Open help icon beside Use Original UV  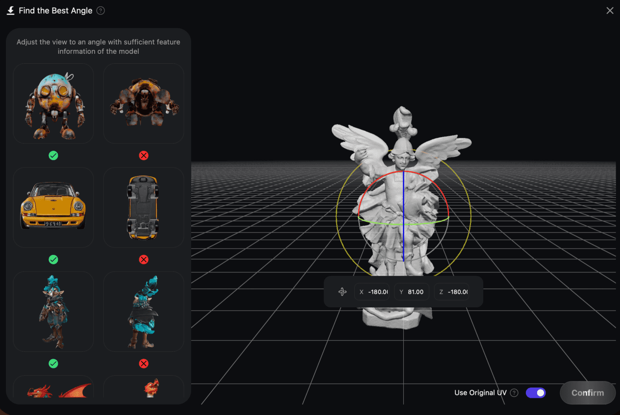514,393
